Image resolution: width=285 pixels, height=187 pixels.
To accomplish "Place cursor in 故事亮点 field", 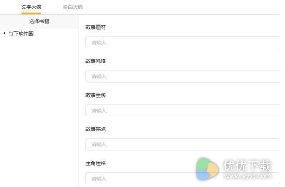I will 183,144.
